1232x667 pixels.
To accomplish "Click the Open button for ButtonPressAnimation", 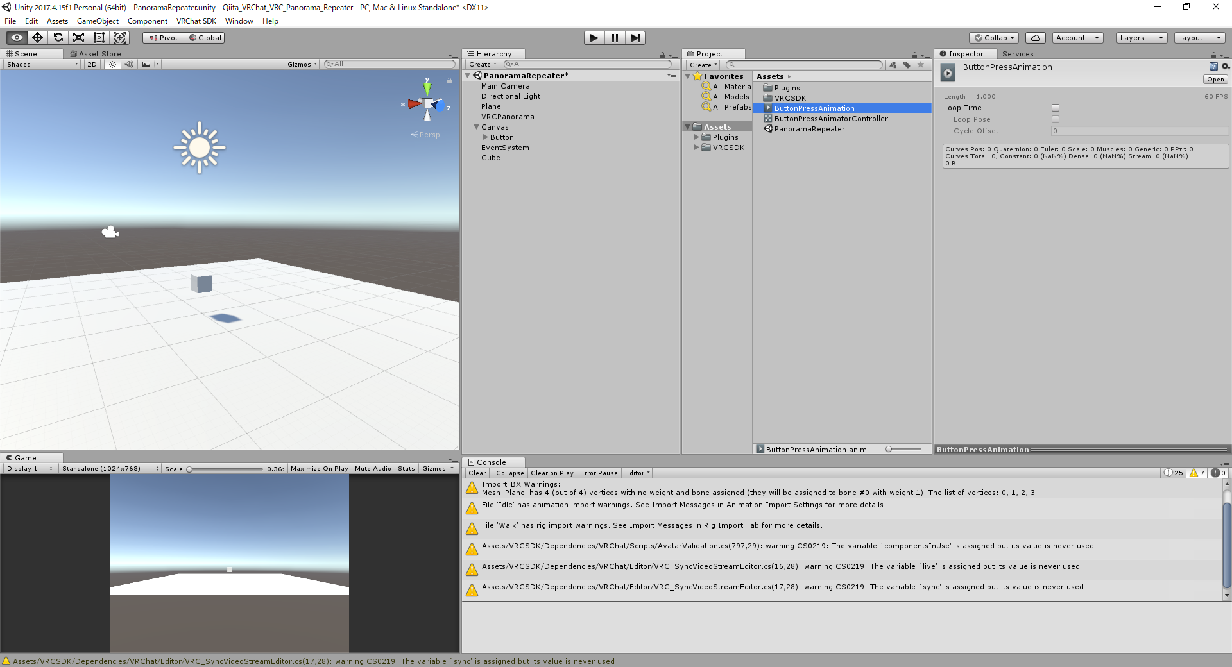I will (x=1215, y=79).
